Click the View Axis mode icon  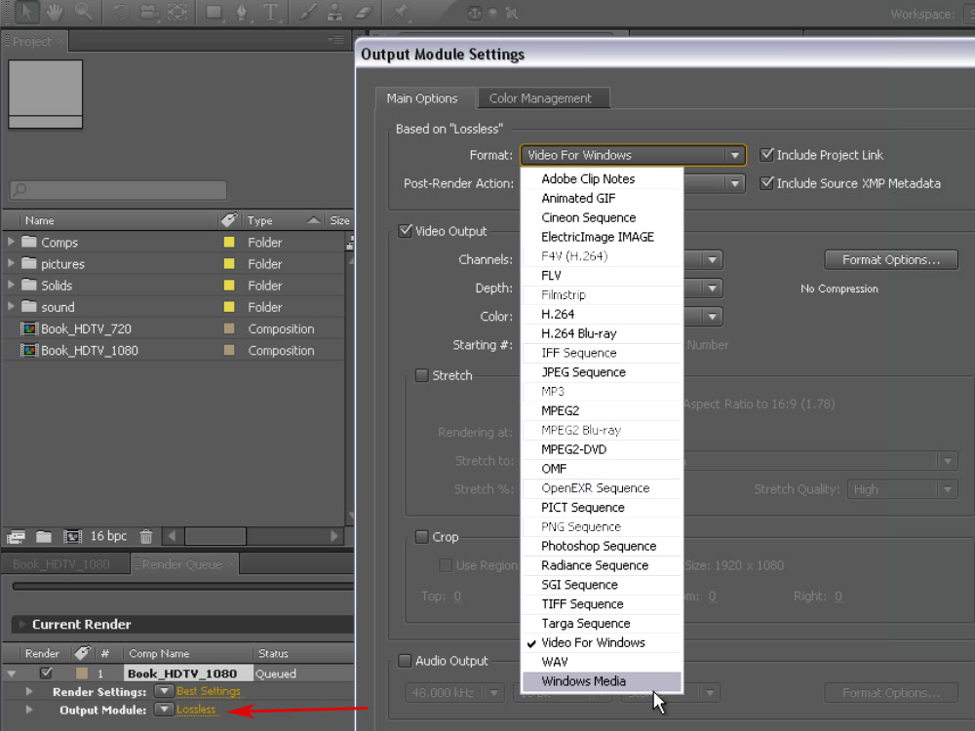pyautogui.click(x=512, y=13)
